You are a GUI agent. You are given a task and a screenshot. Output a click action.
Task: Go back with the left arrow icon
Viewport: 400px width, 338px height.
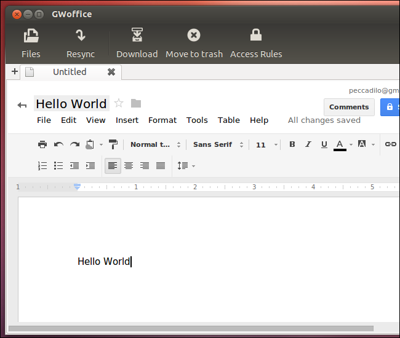22,104
